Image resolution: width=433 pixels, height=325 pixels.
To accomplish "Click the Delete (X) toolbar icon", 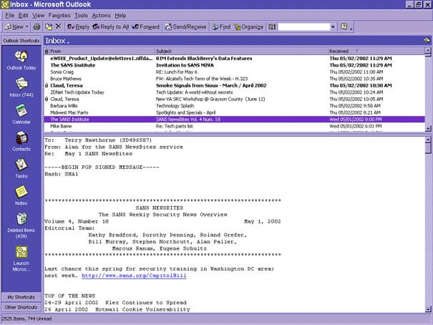I will tap(58, 26).
